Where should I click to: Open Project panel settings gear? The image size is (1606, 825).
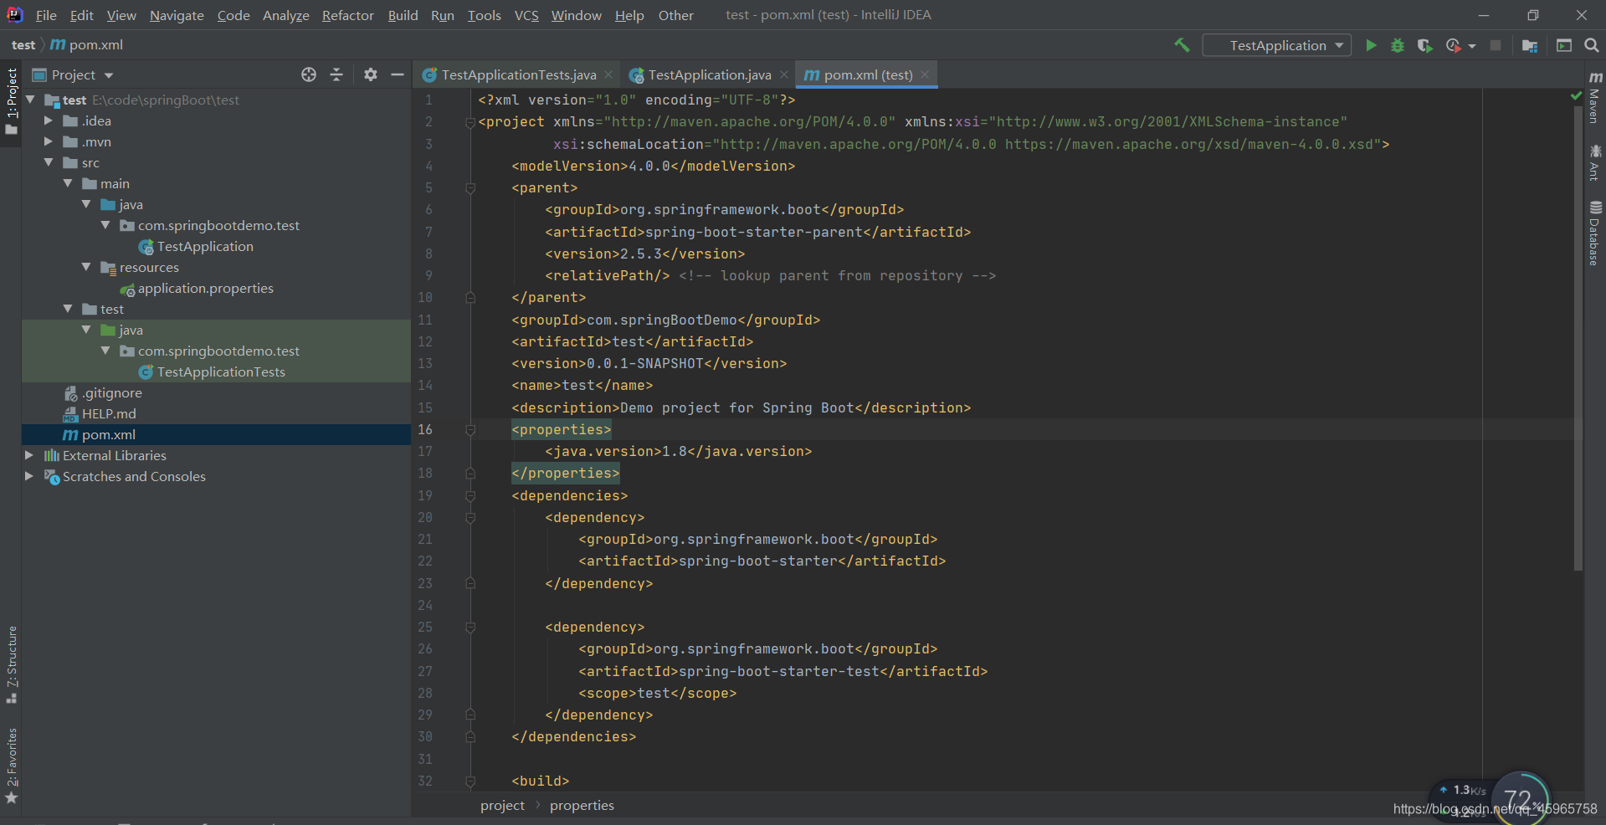click(x=371, y=74)
